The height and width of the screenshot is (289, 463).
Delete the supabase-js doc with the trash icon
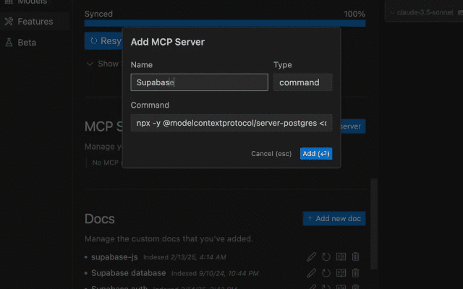pos(355,257)
